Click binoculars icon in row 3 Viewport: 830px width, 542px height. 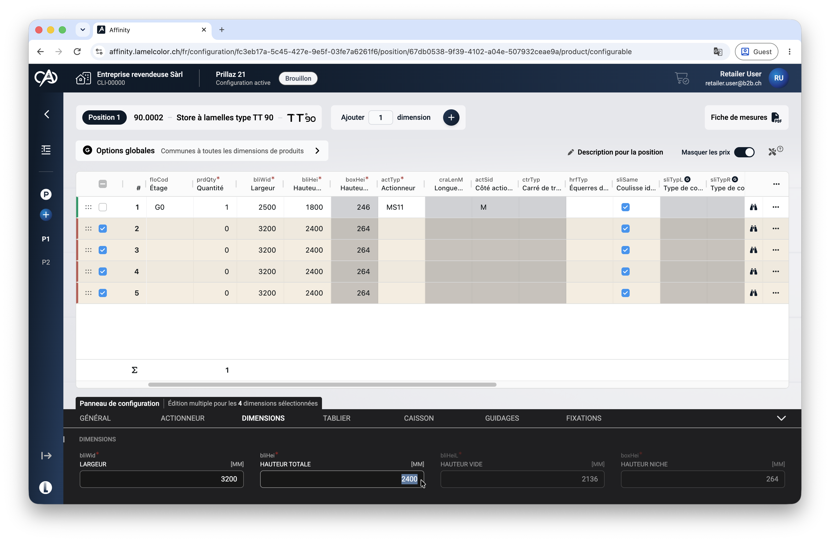coord(753,250)
